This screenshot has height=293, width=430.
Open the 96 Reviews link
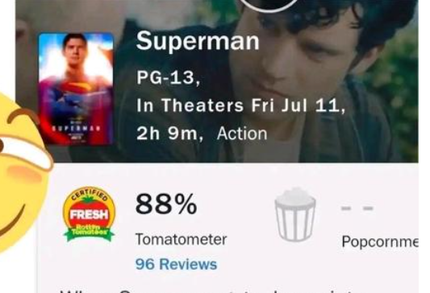(176, 264)
